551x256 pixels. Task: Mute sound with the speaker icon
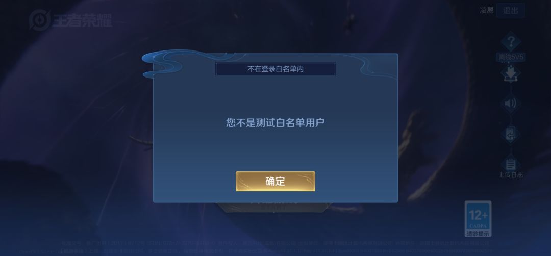511,104
